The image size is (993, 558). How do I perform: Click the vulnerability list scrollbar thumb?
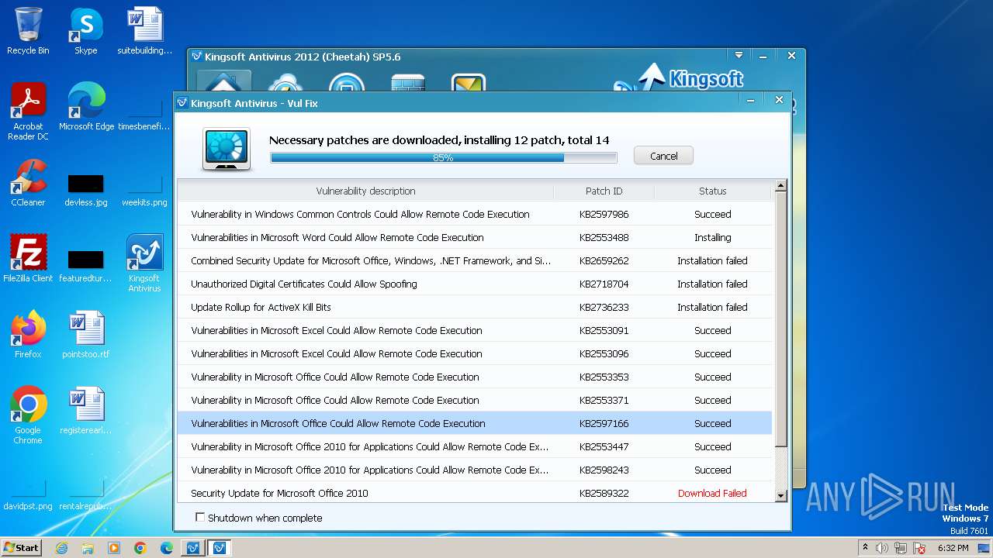point(781,319)
